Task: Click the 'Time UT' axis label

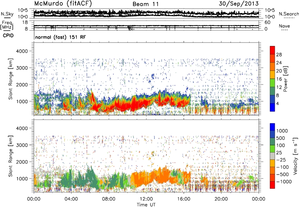Action: coord(146,205)
